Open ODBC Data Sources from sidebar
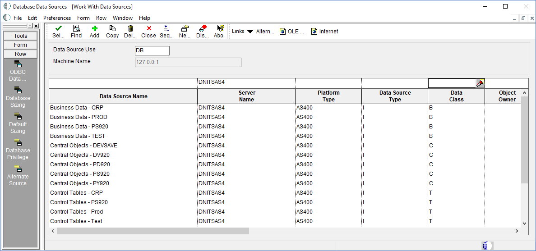Viewport: 536px width, 251px height. 18,71
